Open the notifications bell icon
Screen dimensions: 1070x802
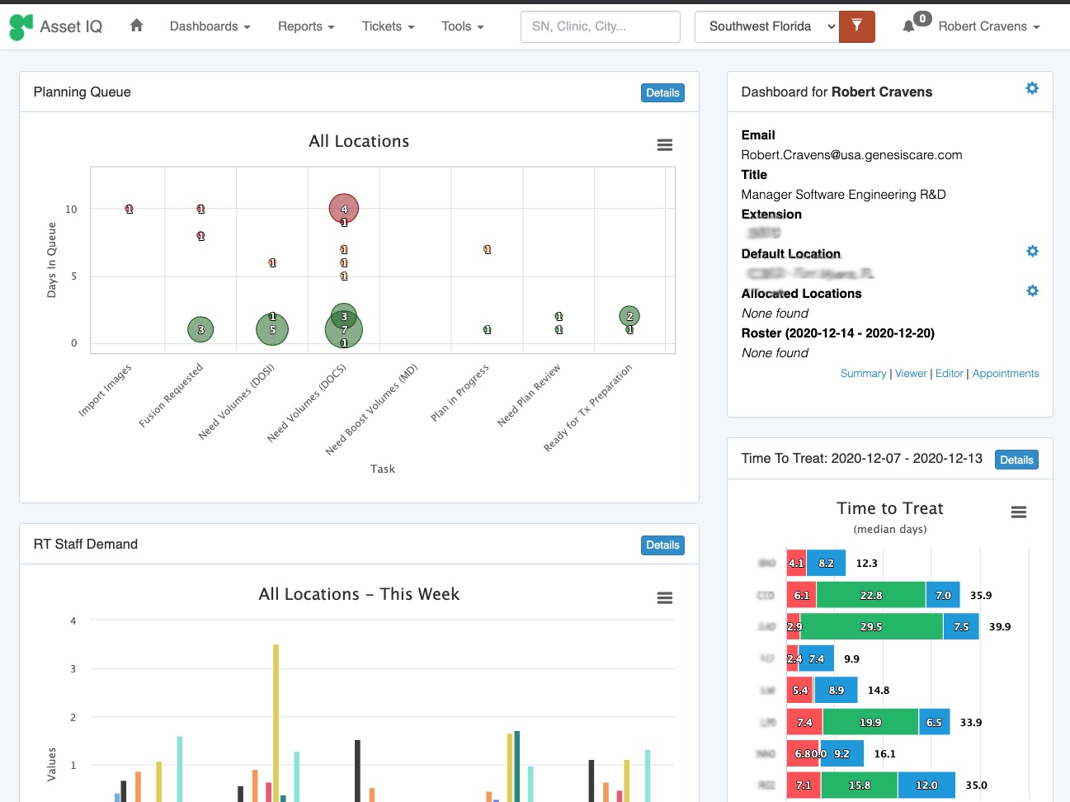[x=908, y=26]
